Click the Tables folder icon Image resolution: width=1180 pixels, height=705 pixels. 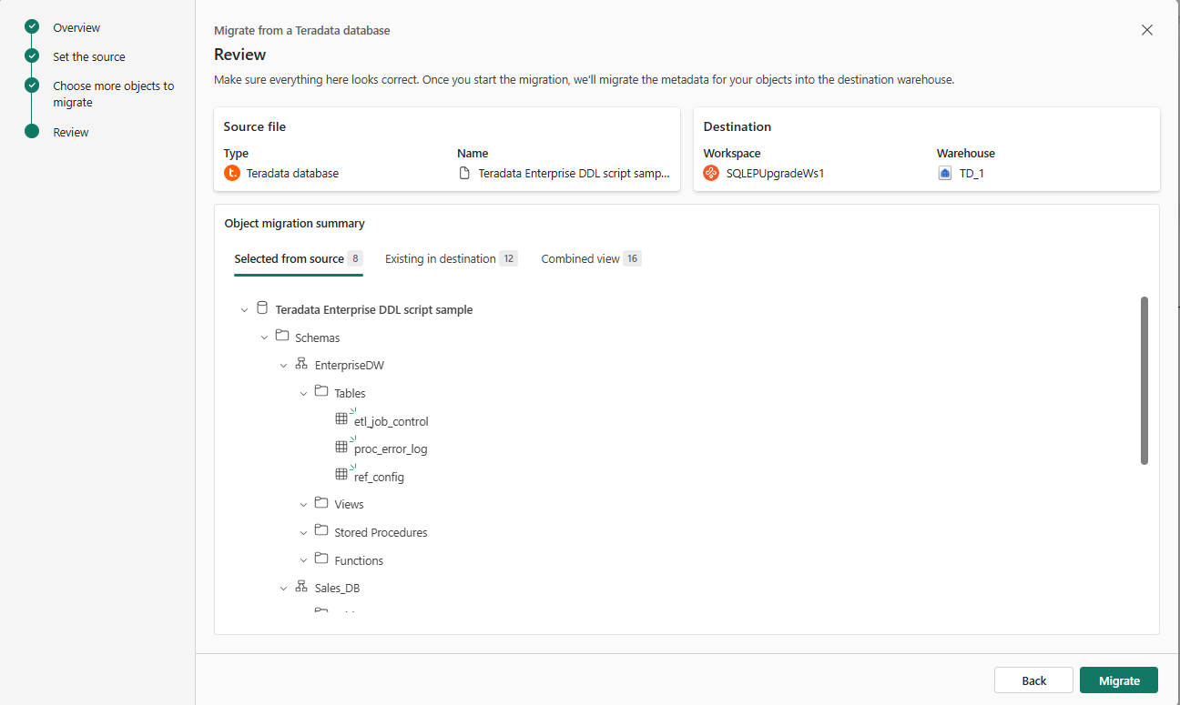(x=321, y=392)
